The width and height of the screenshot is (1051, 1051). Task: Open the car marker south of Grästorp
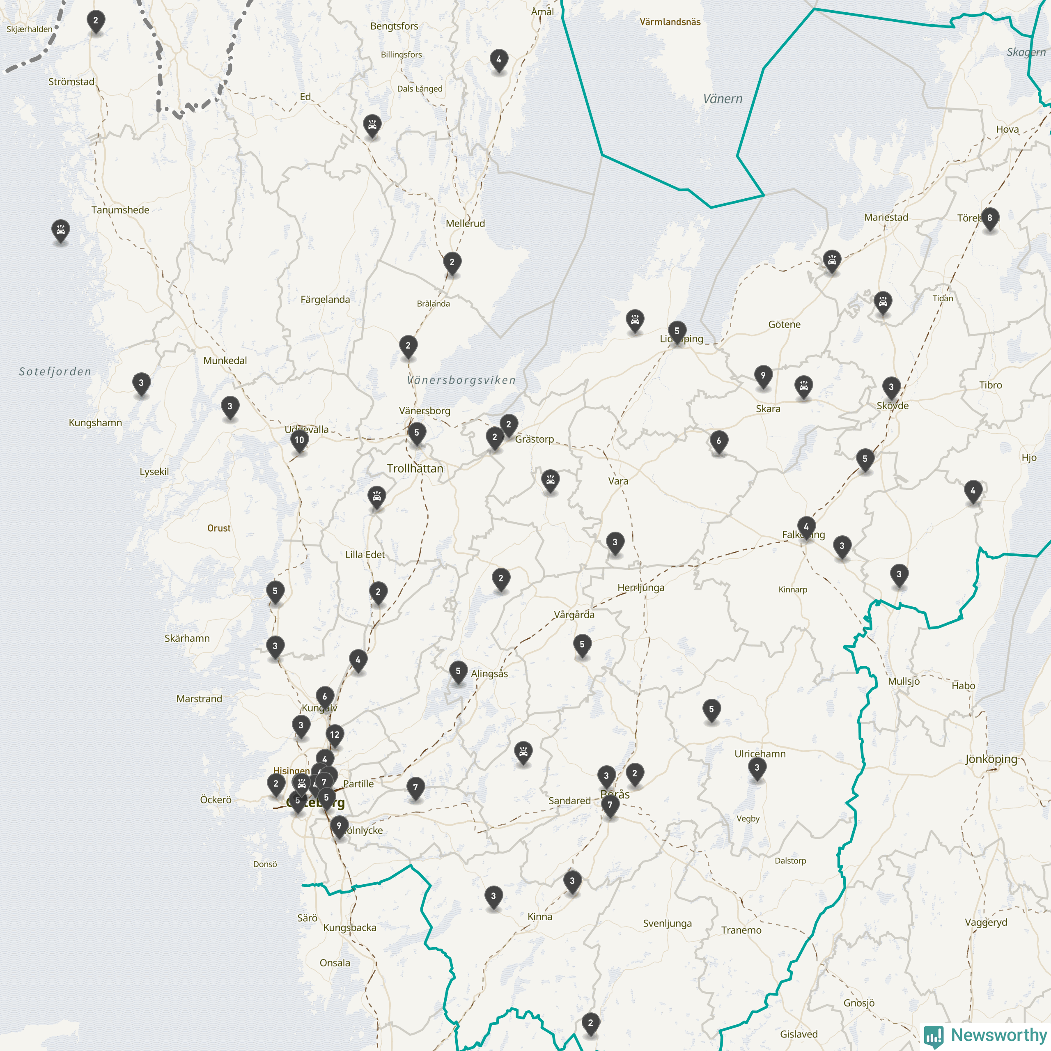(x=551, y=482)
